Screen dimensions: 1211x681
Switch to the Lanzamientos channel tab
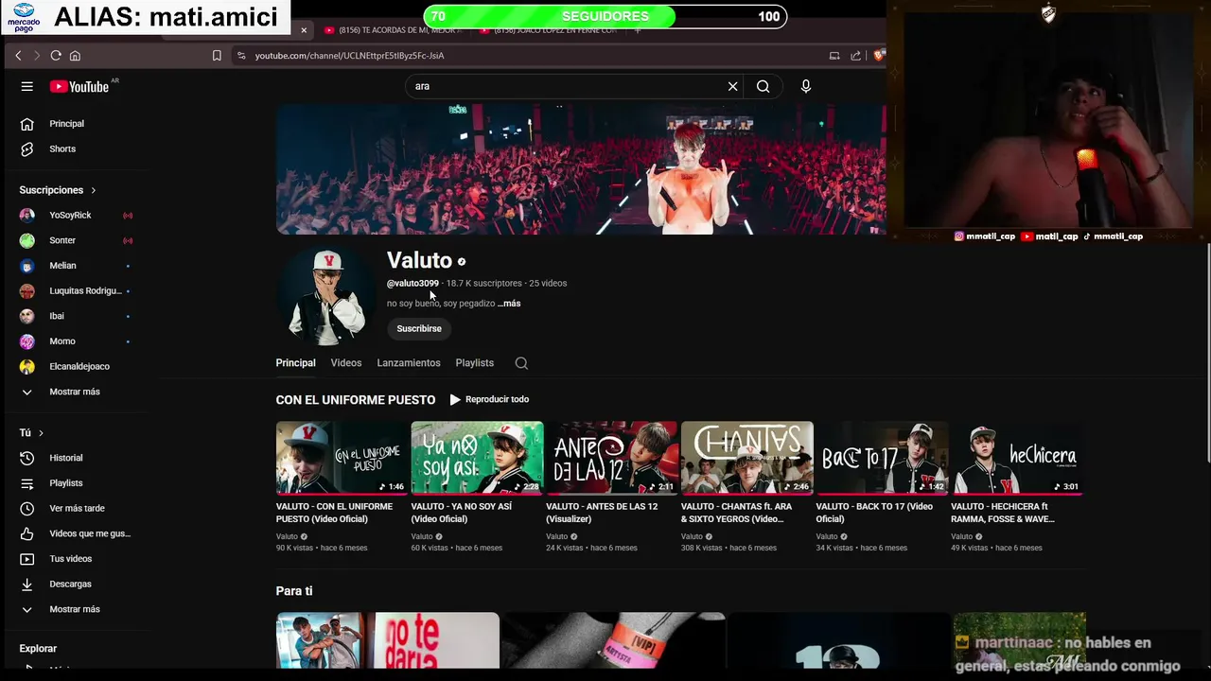pos(409,363)
